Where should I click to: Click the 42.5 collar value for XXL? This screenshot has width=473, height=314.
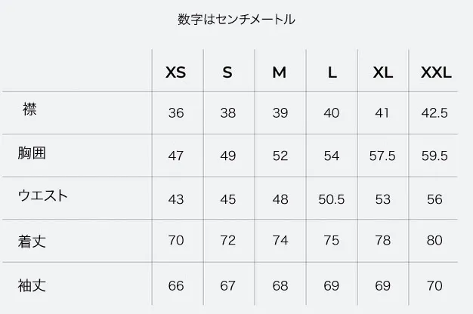pos(434,113)
